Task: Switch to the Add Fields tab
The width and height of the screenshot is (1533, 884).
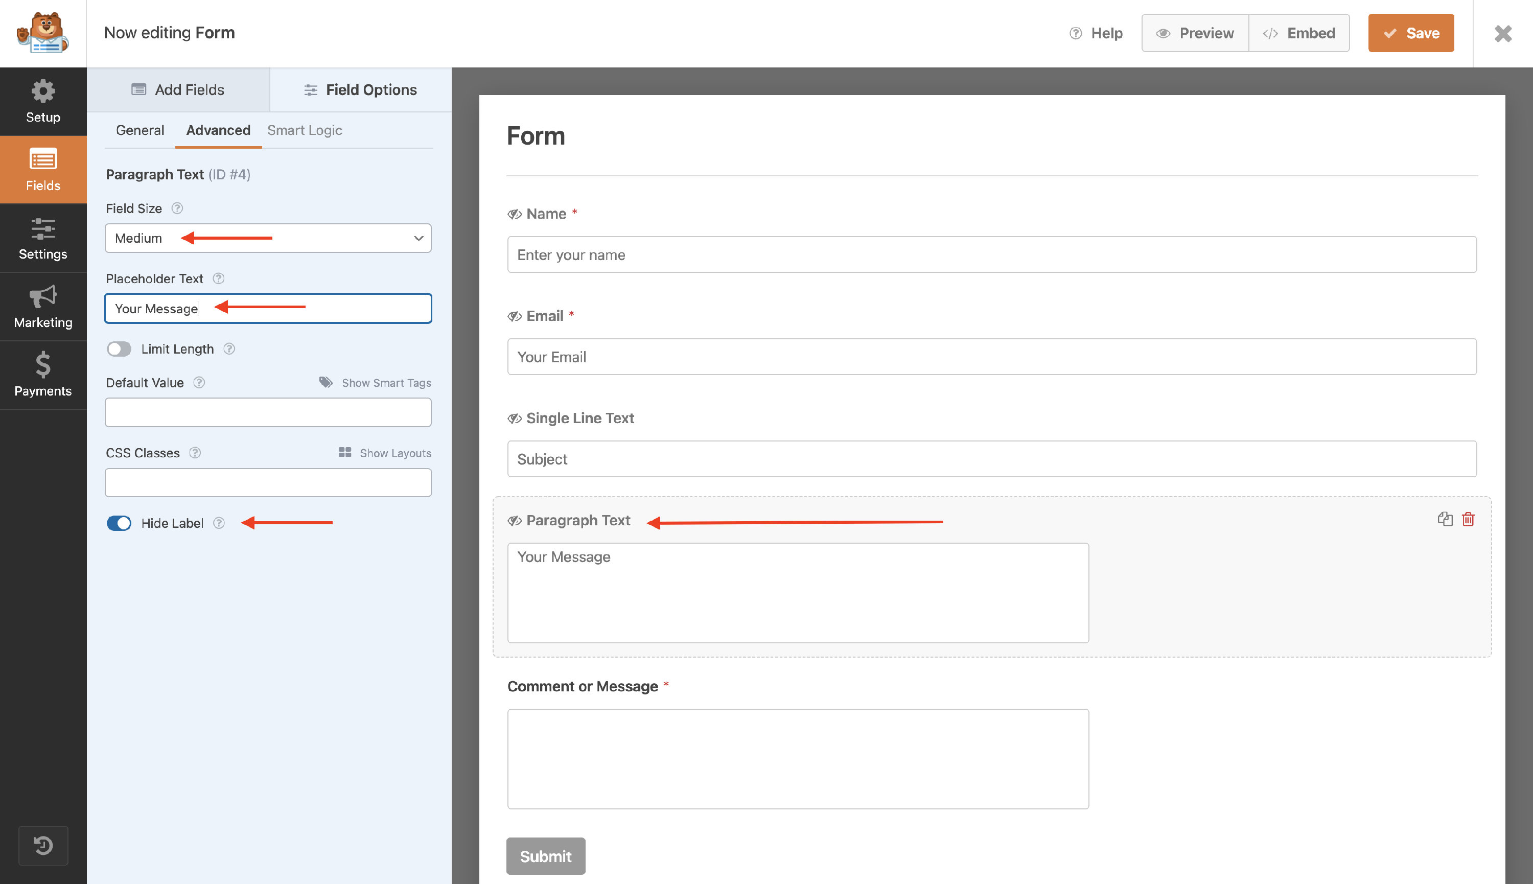Action: tap(178, 90)
